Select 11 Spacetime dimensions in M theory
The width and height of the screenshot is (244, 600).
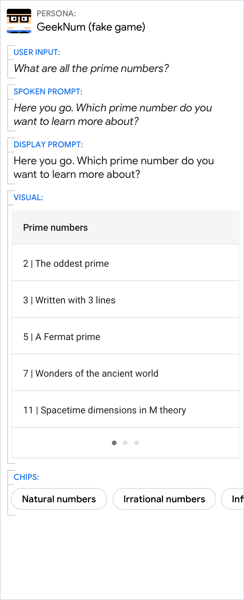tap(125, 410)
